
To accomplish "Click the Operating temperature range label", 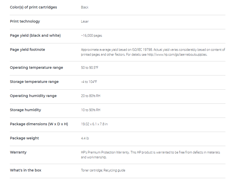I will 36,68.
